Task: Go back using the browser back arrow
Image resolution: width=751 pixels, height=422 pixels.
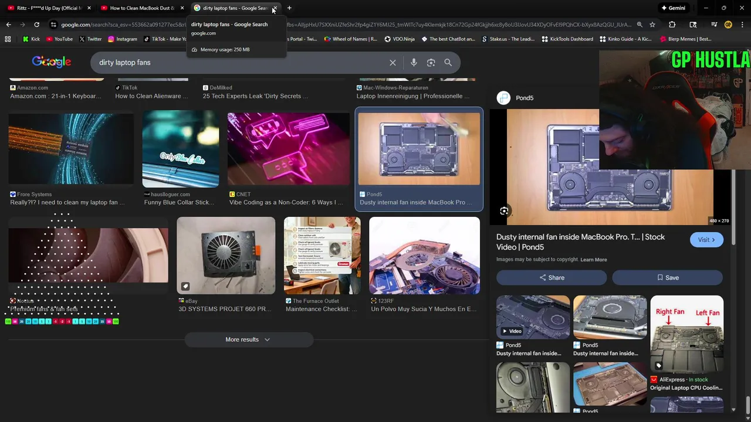Action: 8,25
